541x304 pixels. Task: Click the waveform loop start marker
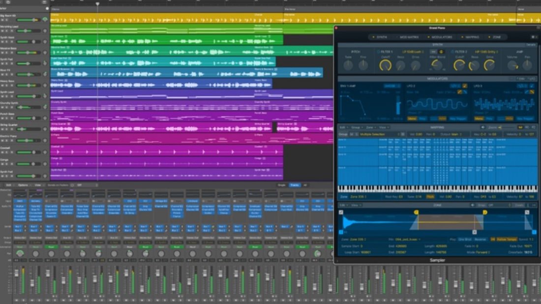click(416, 212)
